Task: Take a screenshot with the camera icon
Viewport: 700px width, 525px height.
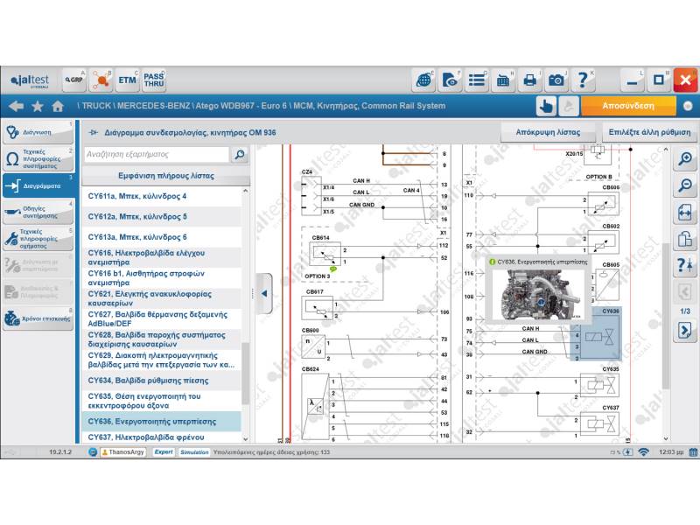Action: (556, 80)
